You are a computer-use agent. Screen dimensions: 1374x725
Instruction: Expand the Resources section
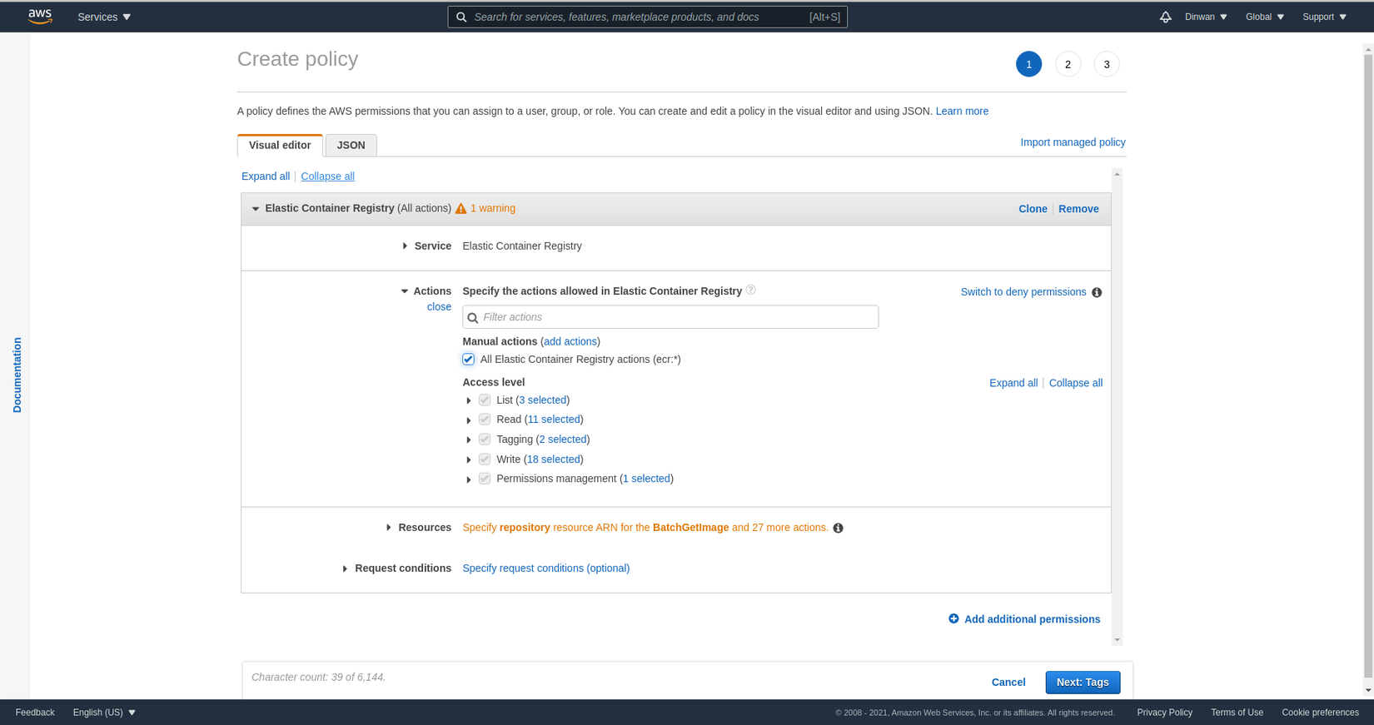pyautogui.click(x=389, y=528)
